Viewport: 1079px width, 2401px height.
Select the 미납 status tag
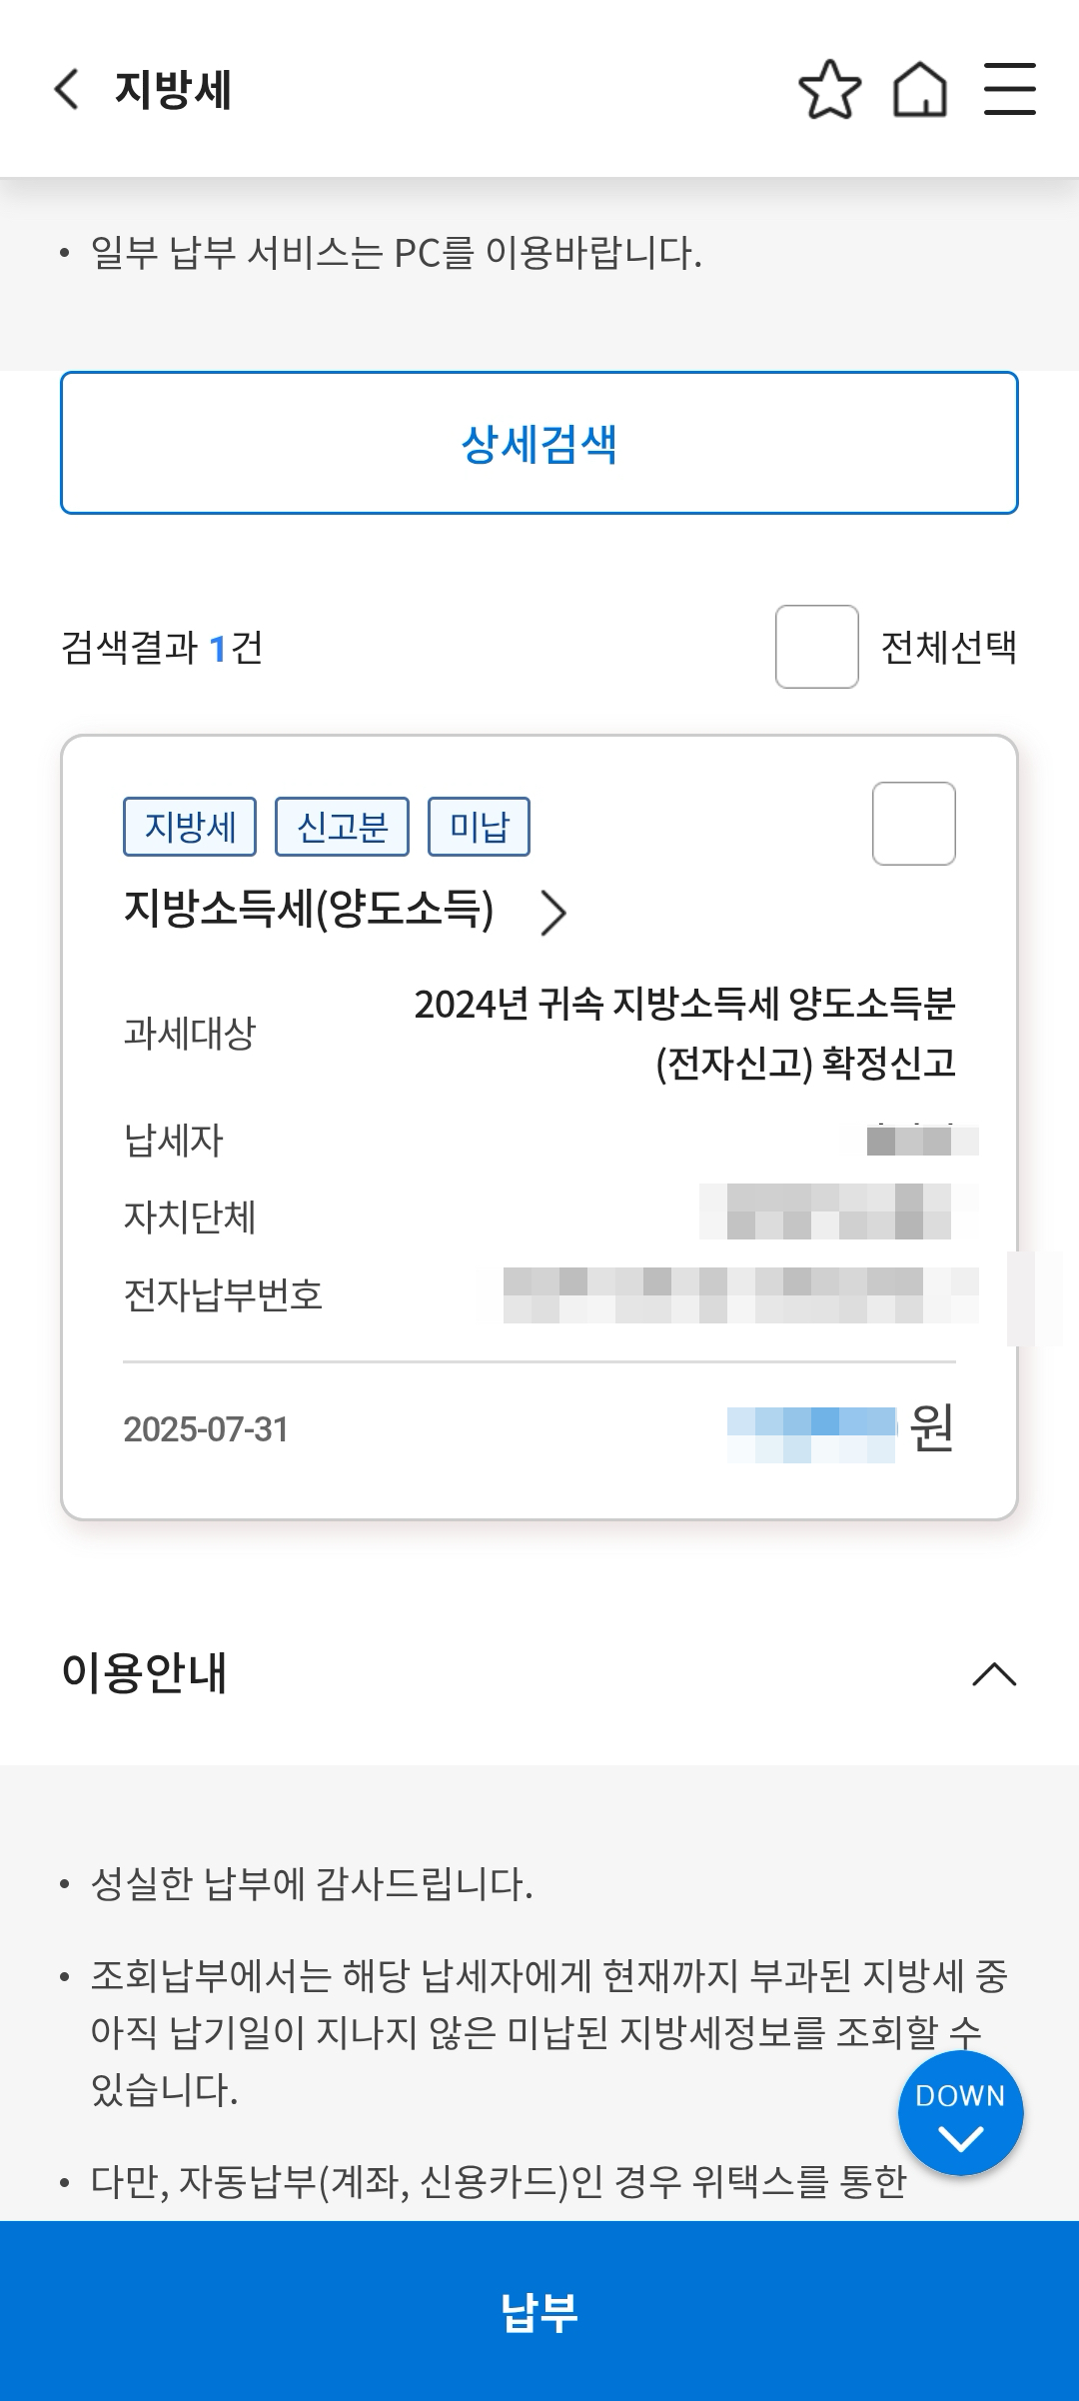tap(479, 827)
